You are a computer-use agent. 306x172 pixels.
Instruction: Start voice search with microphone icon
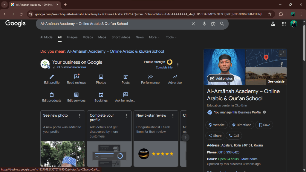point(204,24)
